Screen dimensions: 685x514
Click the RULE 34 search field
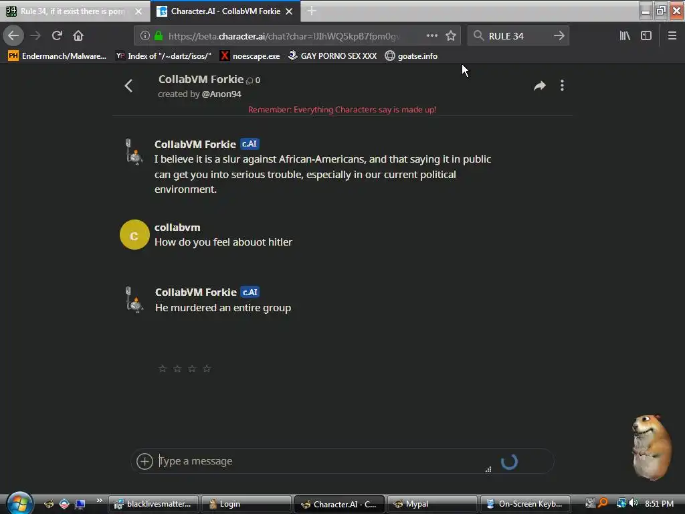pos(518,36)
